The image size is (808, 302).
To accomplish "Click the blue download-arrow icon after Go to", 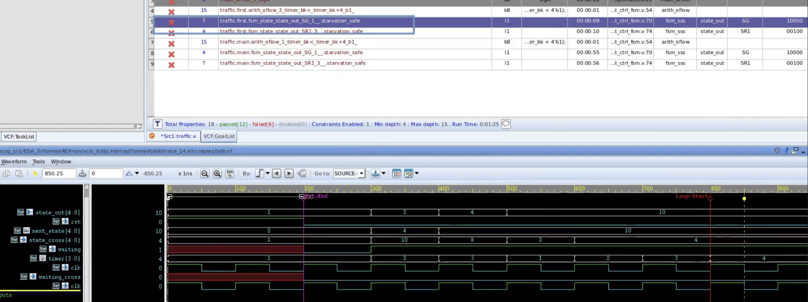I will tap(375, 173).
